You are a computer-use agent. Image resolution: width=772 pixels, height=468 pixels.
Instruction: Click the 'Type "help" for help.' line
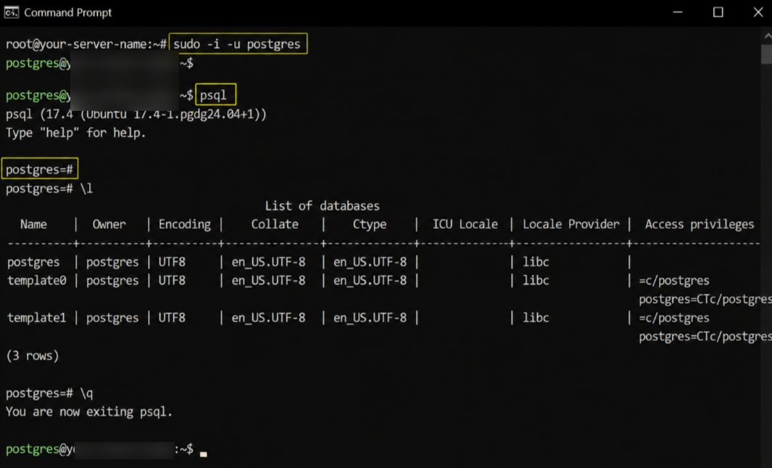(76, 133)
